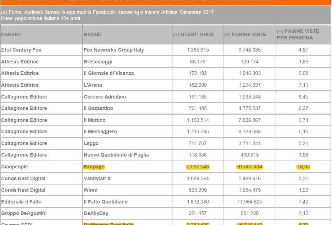
Task: Click page views value 460.613
Action: pyautogui.click(x=250, y=155)
